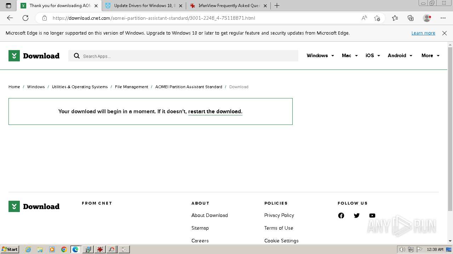
Task: Open the Collections icon
Action: (x=411, y=18)
